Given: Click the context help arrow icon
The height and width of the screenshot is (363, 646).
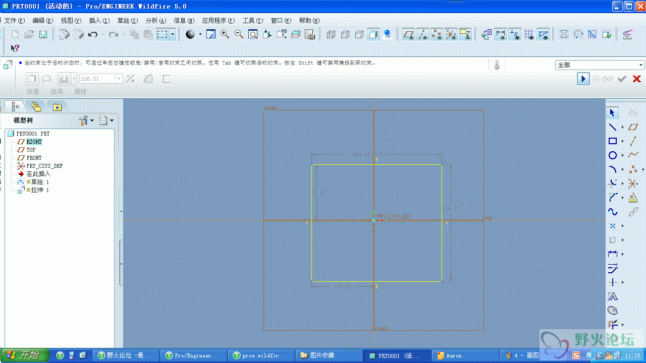Looking at the screenshot, I should 15,48.
